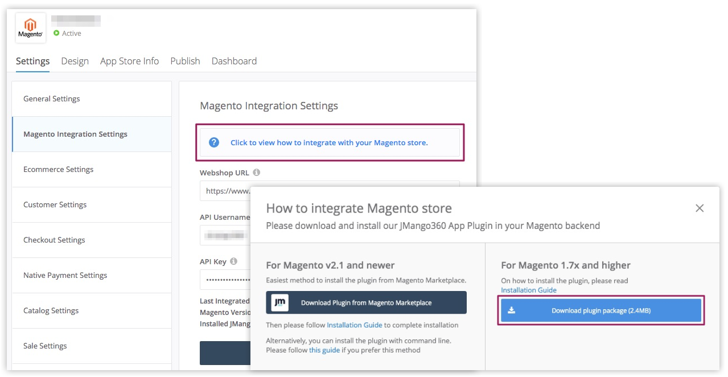Open the App Store Info tab
Screen dimensions: 728x377
129,61
